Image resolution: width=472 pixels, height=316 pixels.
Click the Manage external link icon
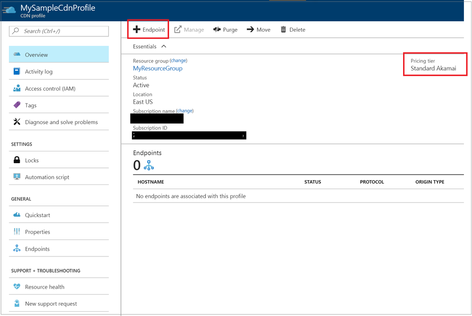(178, 29)
